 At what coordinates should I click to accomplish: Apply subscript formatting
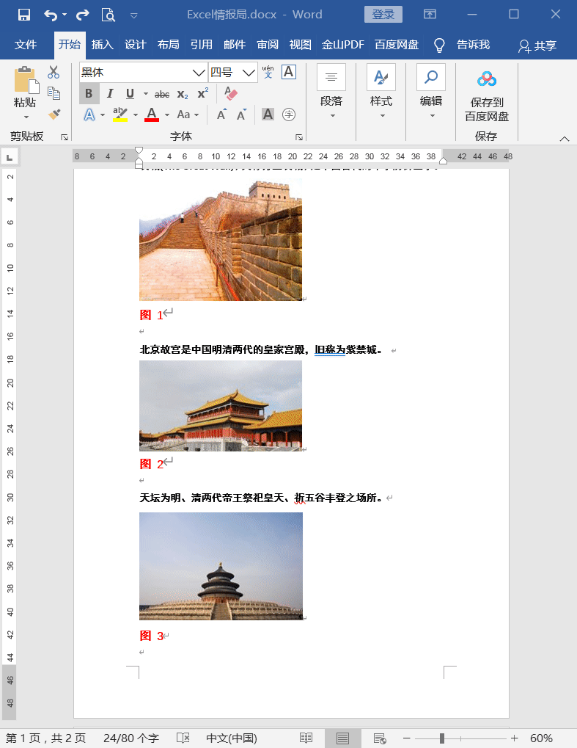tap(183, 94)
